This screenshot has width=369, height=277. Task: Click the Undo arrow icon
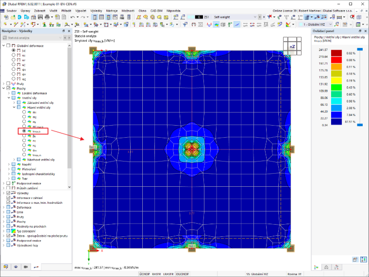(x=72, y=17)
